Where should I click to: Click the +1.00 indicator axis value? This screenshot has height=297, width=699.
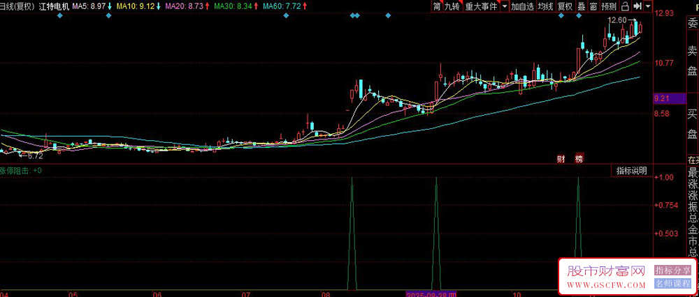664,176
